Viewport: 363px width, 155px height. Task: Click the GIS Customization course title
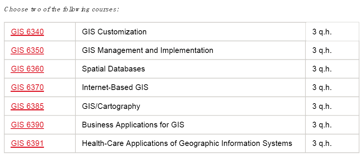pos(114,32)
